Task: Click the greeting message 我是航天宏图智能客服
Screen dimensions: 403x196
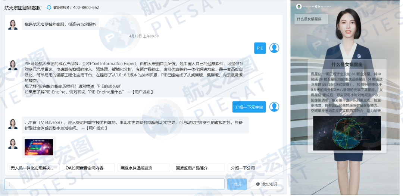Action: click(x=60, y=24)
